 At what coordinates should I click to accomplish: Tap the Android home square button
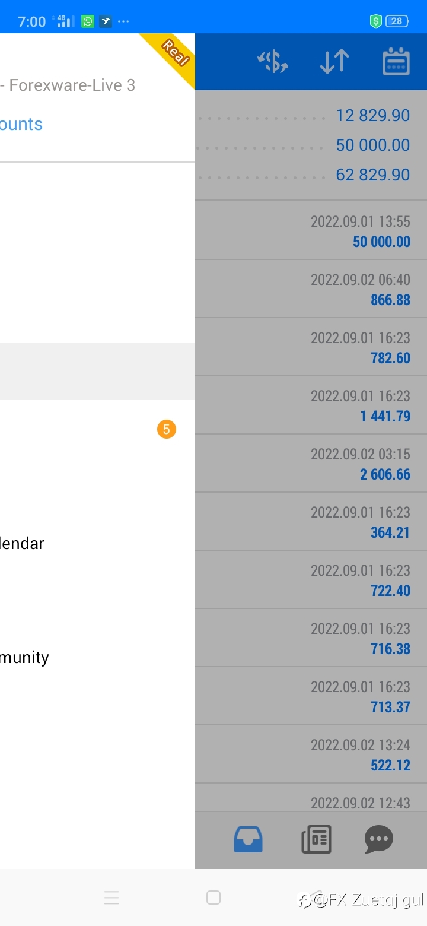pyautogui.click(x=213, y=898)
